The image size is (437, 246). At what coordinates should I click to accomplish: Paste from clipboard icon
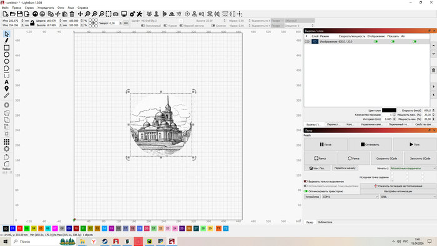coord(65,14)
